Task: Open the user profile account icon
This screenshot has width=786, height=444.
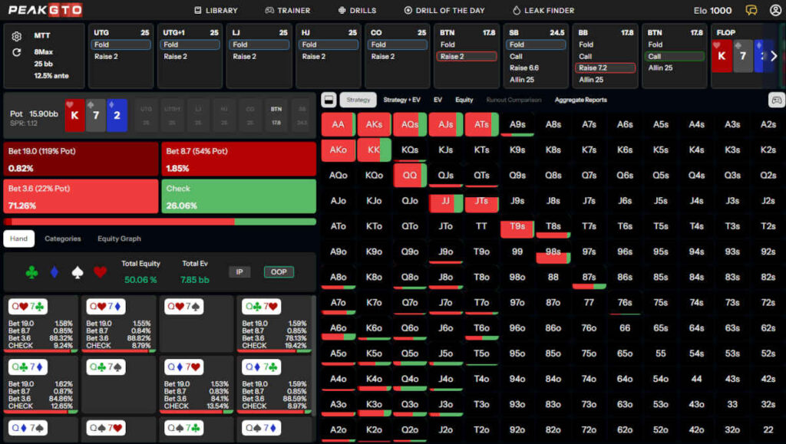Action: pos(772,10)
